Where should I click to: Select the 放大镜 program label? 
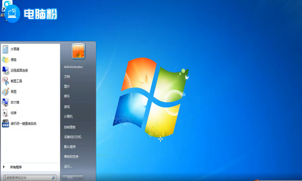15,102
